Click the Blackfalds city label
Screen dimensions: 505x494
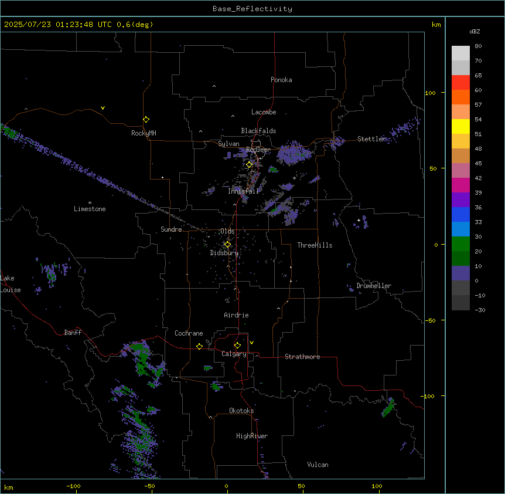point(258,131)
